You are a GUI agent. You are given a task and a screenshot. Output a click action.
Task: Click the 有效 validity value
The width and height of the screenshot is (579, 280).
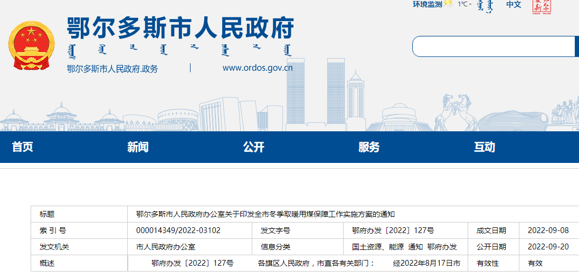pos(535,264)
